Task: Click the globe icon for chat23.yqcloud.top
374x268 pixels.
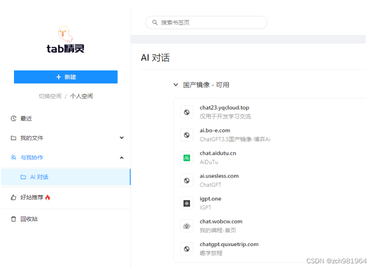Action: tap(187, 112)
